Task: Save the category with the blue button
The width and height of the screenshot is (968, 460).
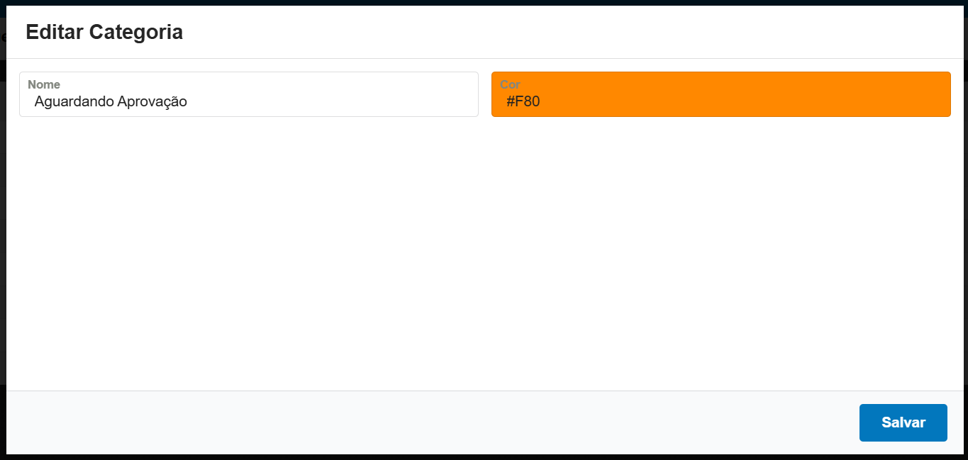Action: [x=903, y=422]
